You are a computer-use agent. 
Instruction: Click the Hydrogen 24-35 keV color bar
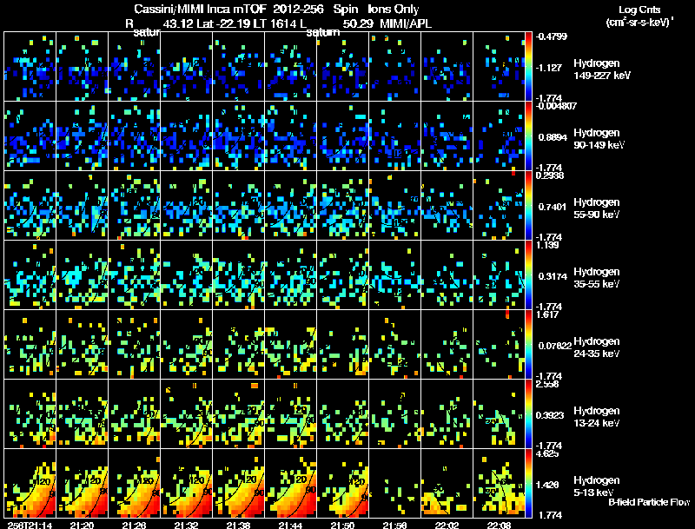(x=528, y=344)
